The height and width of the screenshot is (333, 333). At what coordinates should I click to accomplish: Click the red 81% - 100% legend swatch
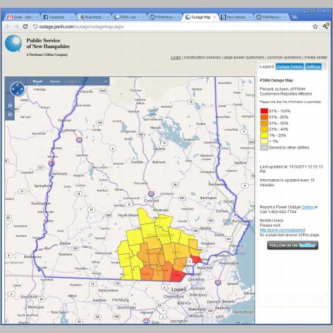coord(264,111)
